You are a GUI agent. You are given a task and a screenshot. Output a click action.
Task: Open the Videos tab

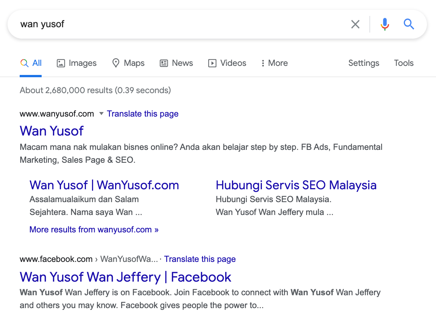227,63
